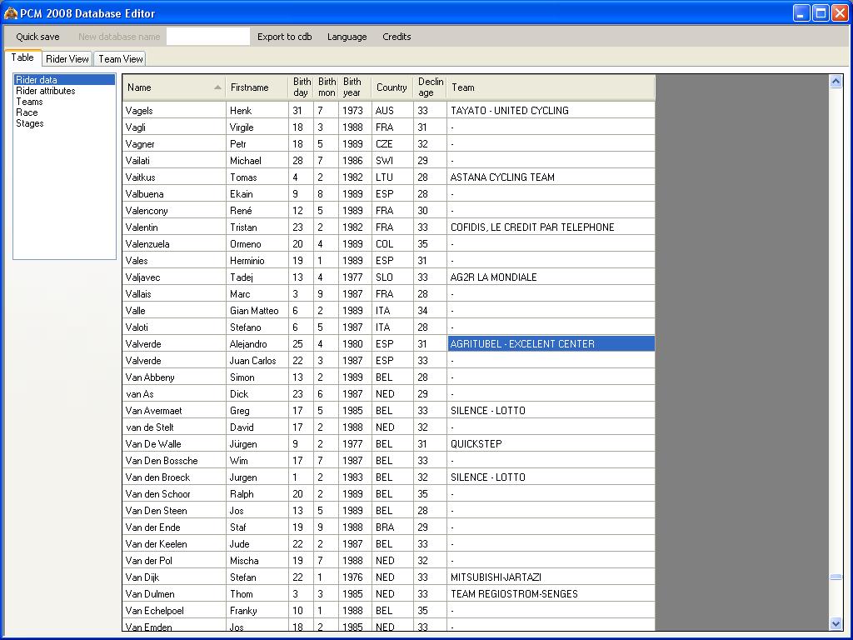Click Quick save in the toolbar

pos(37,37)
